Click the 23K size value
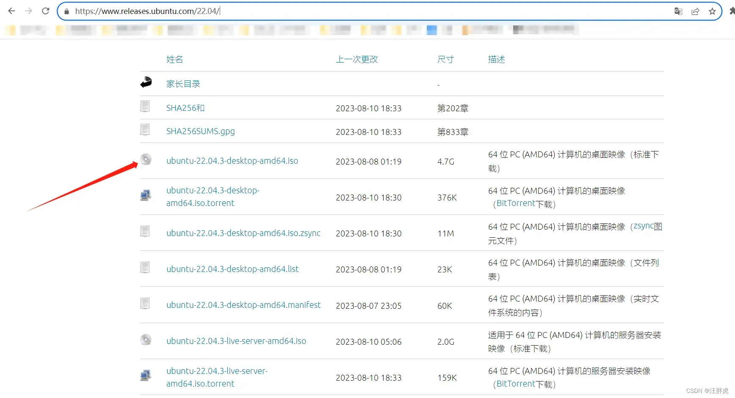 pos(445,269)
